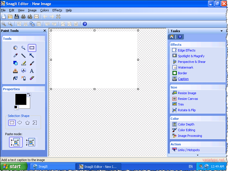Open Links / Hotspots action
The width and height of the screenshot is (228, 171).
(x=186, y=150)
